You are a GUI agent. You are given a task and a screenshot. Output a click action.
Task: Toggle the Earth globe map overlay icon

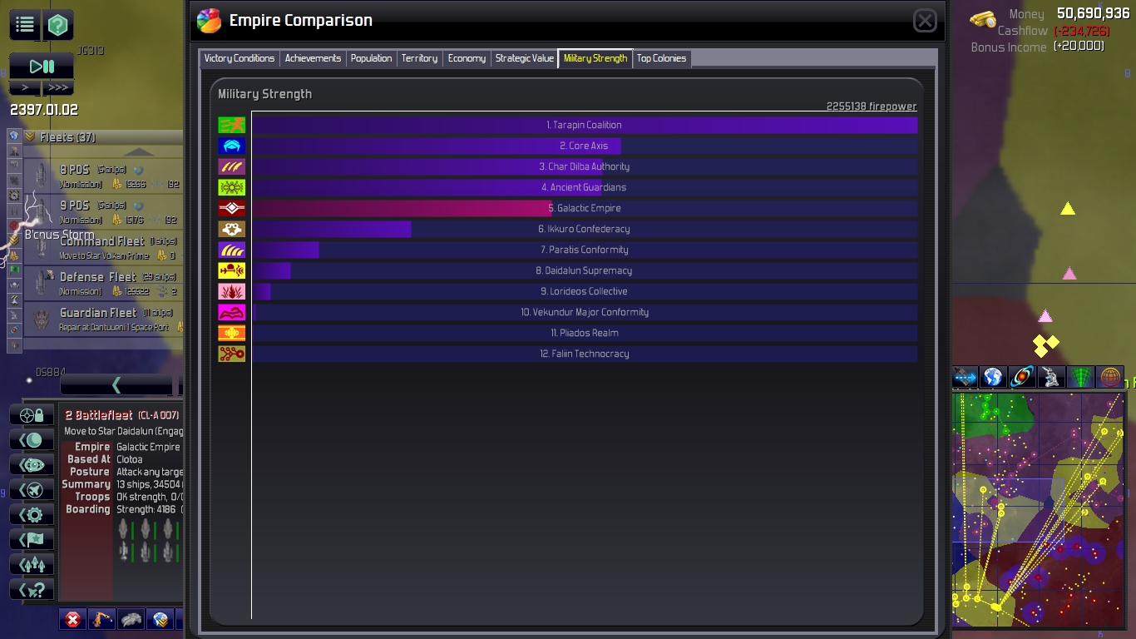point(994,377)
